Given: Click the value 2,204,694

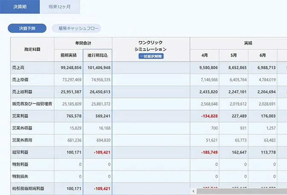Looking at the screenshot, I should [x=266, y=92].
